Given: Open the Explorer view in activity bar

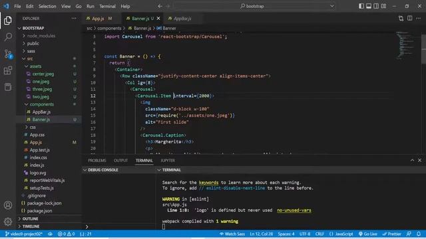Looking at the screenshot, I should (8, 21).
